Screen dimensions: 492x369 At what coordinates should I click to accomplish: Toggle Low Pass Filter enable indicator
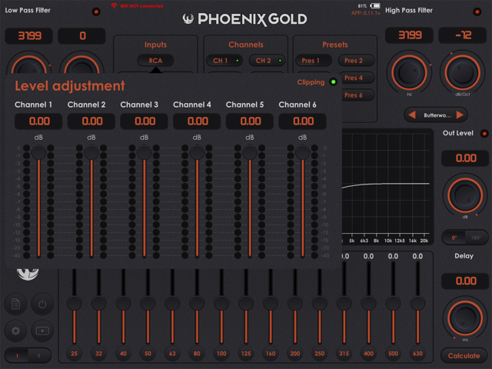pyautogui.click(x=96, y=12)
